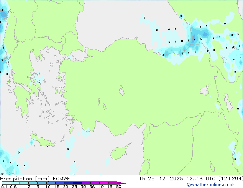Click the '25' legend scale label
243x188 pixels.
click(74, 186)
